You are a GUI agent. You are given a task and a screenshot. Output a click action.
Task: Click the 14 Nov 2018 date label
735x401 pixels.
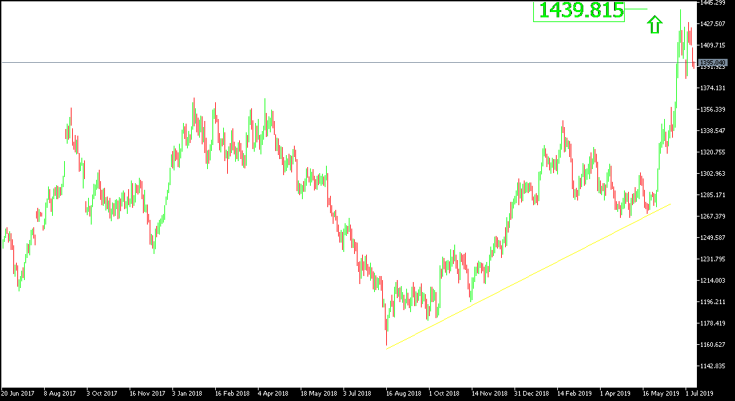[x=491, y=394]
